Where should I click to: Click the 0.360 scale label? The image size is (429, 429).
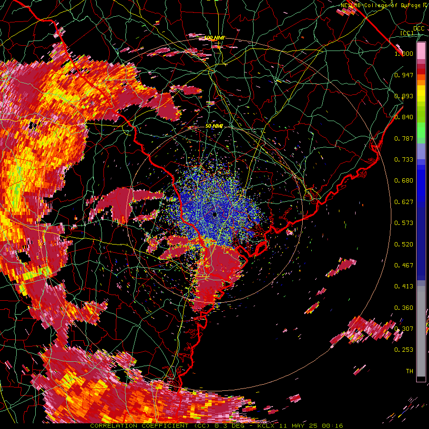404,307
